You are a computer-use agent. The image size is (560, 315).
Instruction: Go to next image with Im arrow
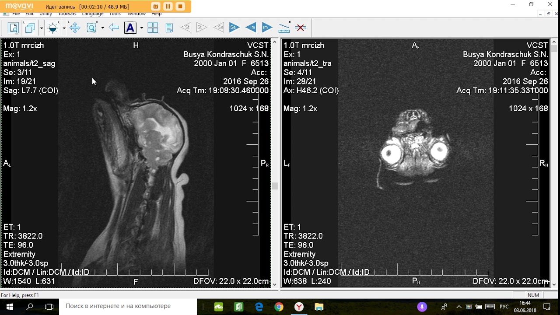(267, 28)
